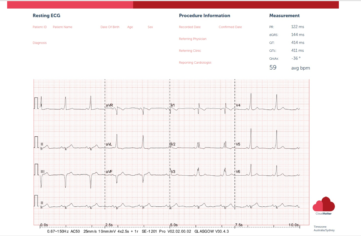Click the 5.0s time marker
Screen dimensions: 361x236
[173, 225]
